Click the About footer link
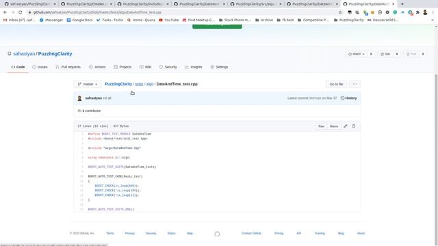The width and height of the screenshot is (438, 246). [361, 233]
